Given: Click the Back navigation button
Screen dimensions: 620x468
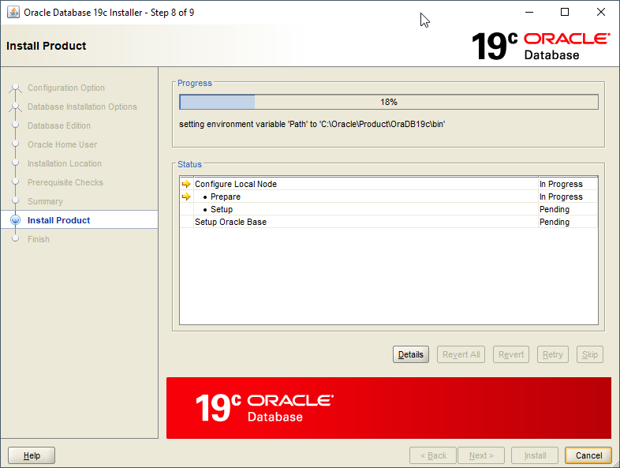Looking at the screenshot, I should (x=433, y=455).
